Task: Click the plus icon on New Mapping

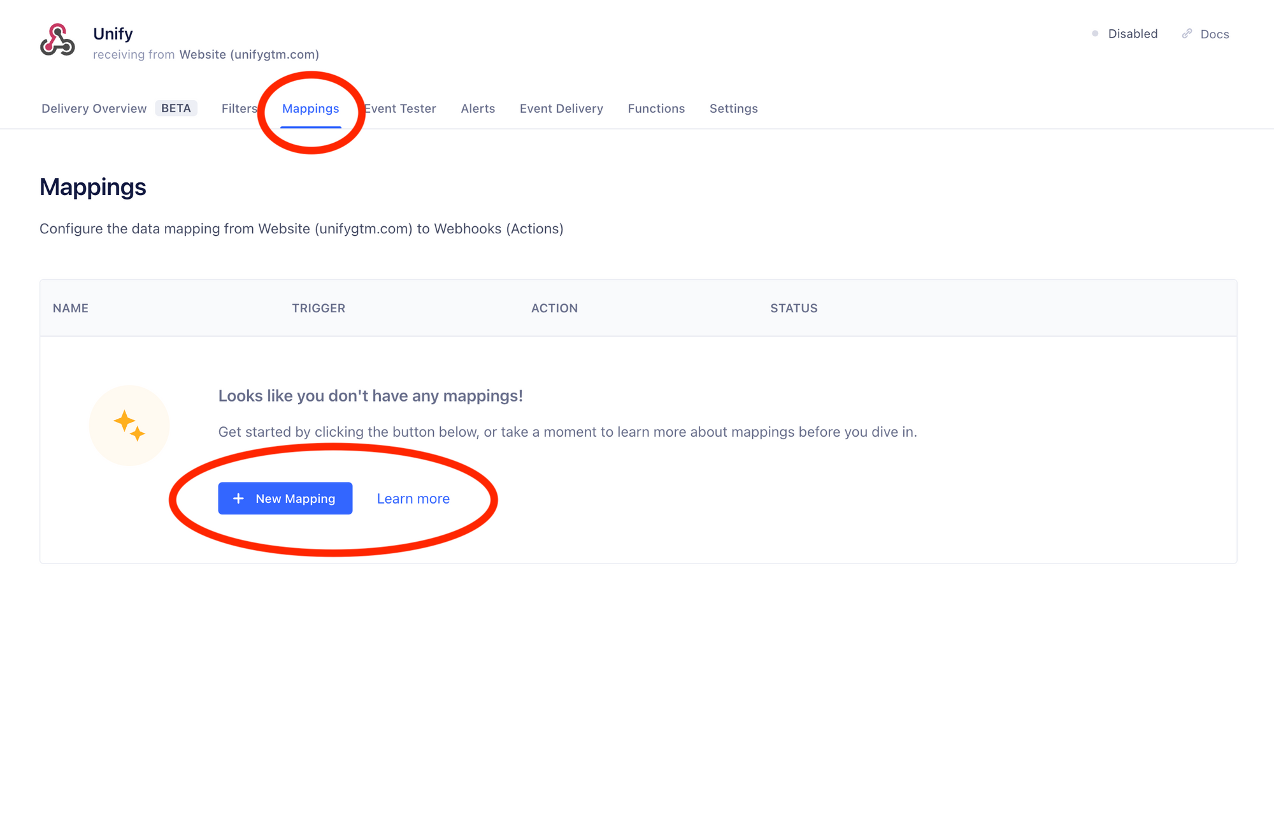Action: pos(238,498)
